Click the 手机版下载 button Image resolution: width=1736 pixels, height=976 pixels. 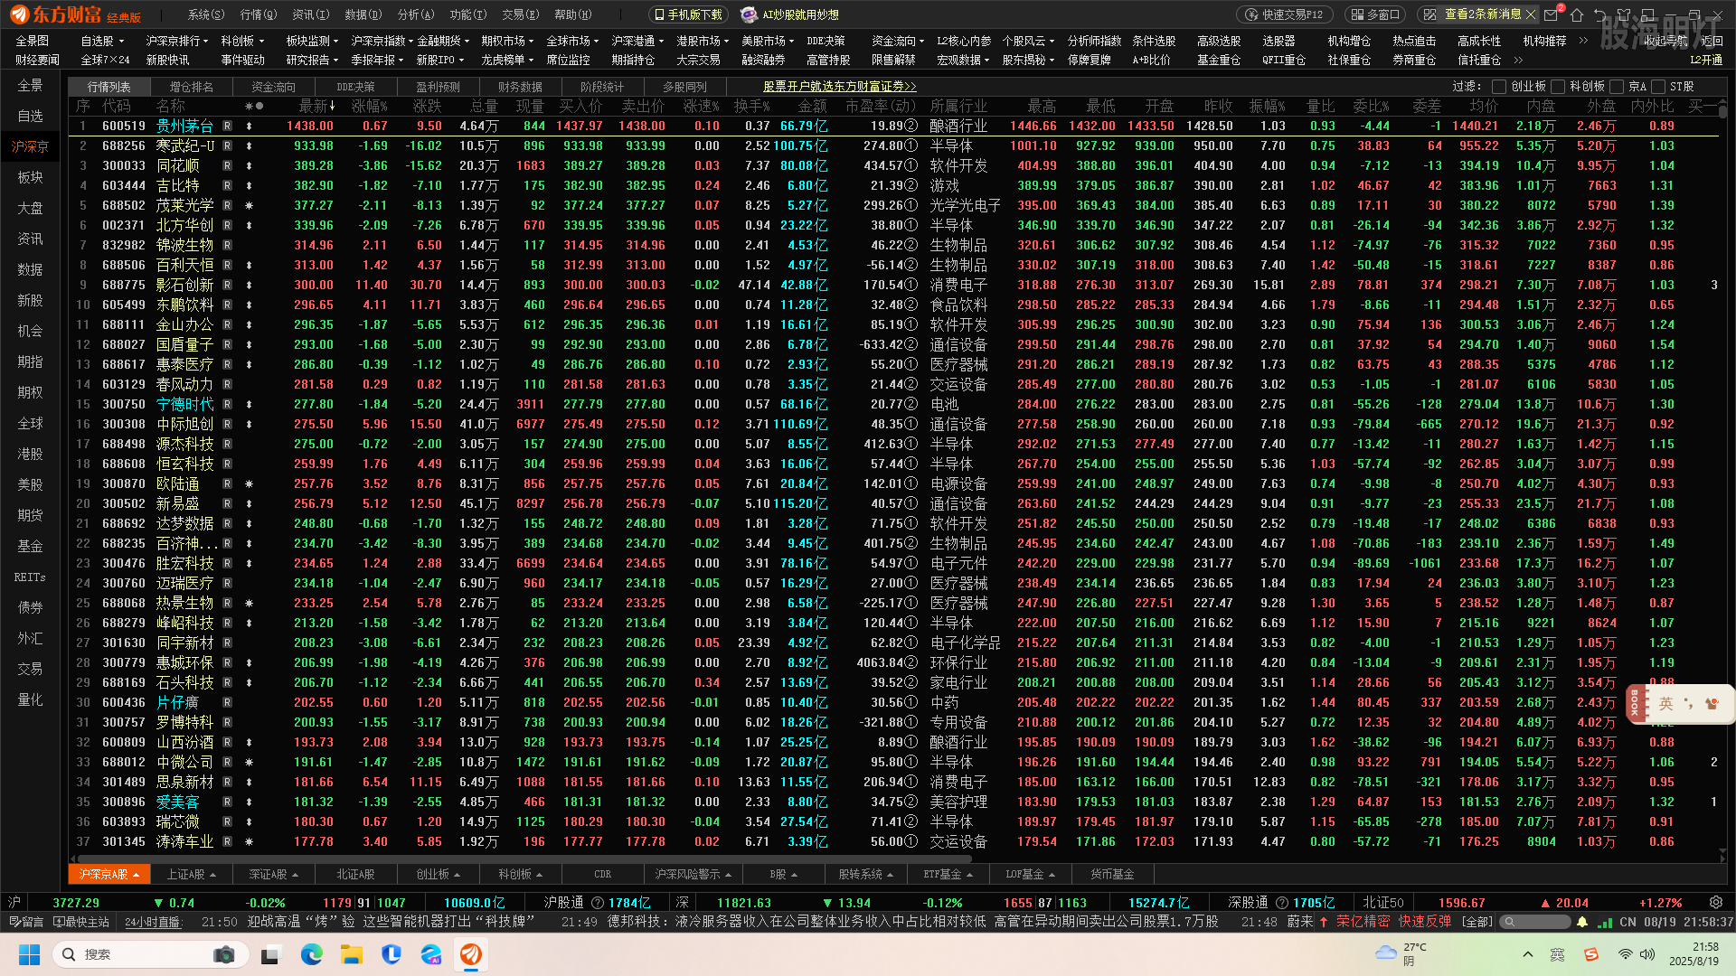(x=688, y=14)
